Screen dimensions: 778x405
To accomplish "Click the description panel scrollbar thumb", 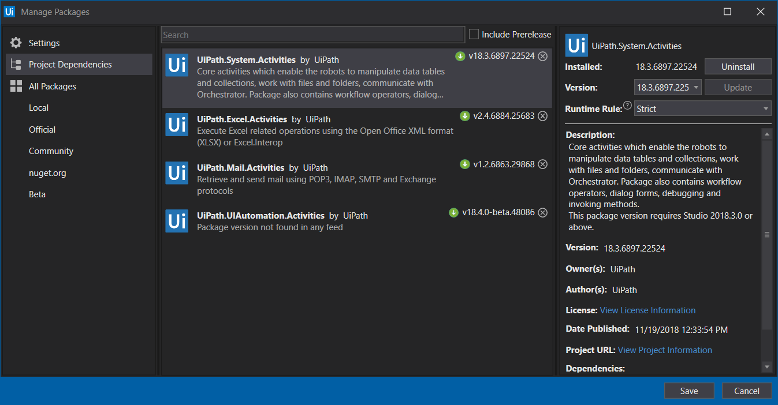I will (x=767, y=235).
